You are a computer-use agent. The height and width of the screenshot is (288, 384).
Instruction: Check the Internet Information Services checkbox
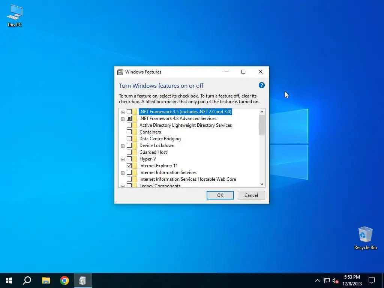[129, 172]
